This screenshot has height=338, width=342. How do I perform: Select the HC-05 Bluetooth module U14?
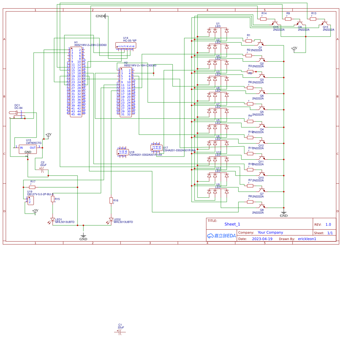(126, 45)
